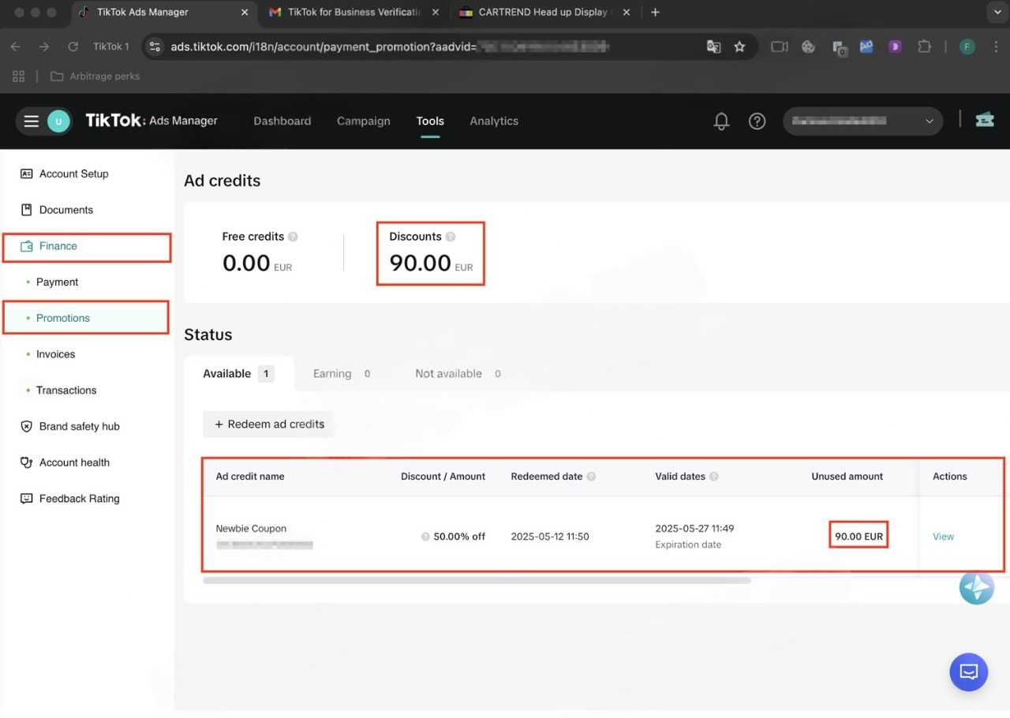Screen dimensions: 1010x718
Task: Click the Unused amount column header
Action: [847, 477]
